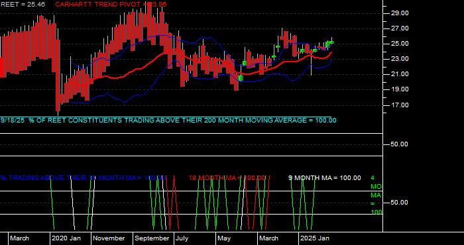Click the 50.00 label in the bottom panel
This screenshot has height=245, width=464.
point(400,203)
